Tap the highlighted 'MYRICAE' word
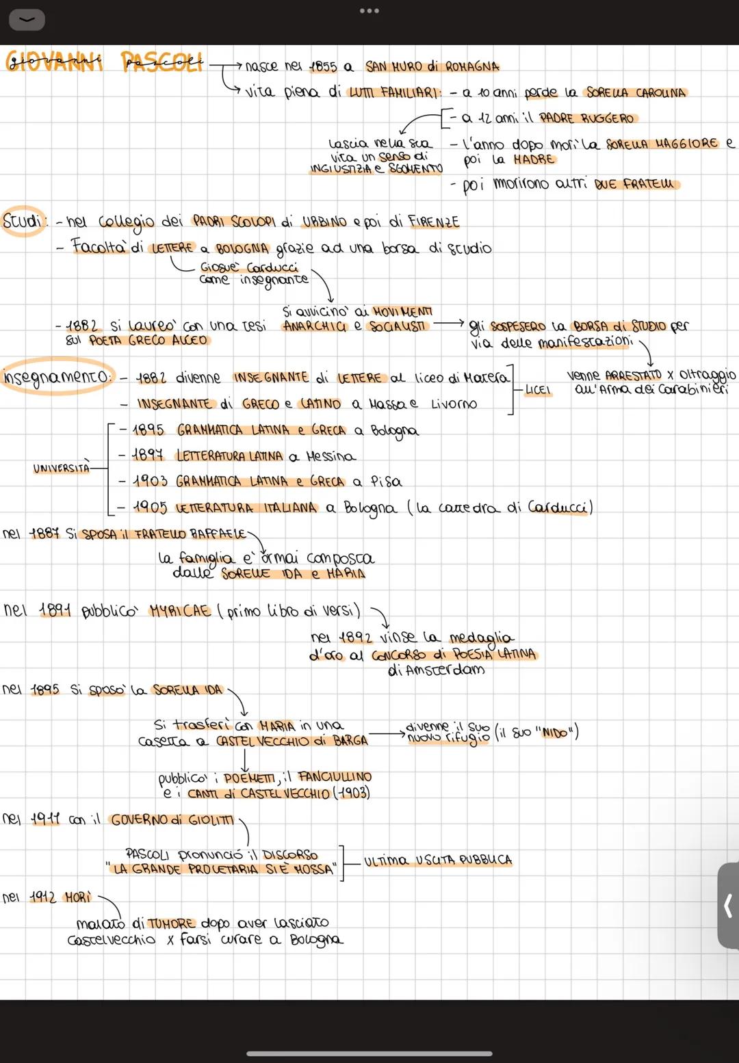The width and height of the screenshot is (739, 1063). (180, 611)
